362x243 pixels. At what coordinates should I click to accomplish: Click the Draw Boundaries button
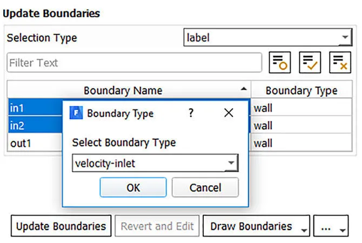click(x=251, y=226)
